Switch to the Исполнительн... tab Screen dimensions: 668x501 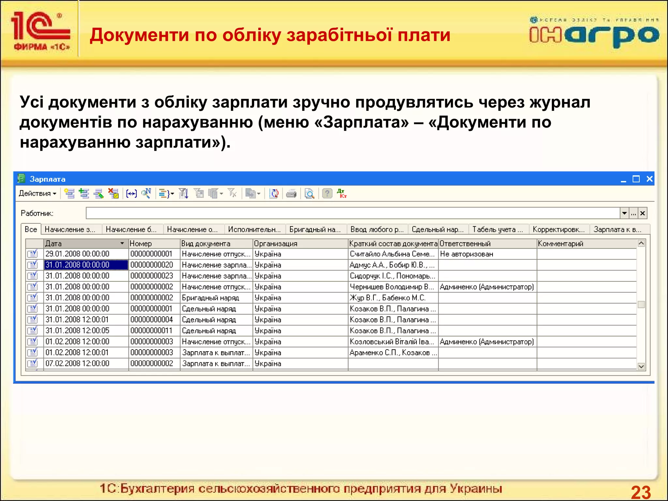(255, 230)
